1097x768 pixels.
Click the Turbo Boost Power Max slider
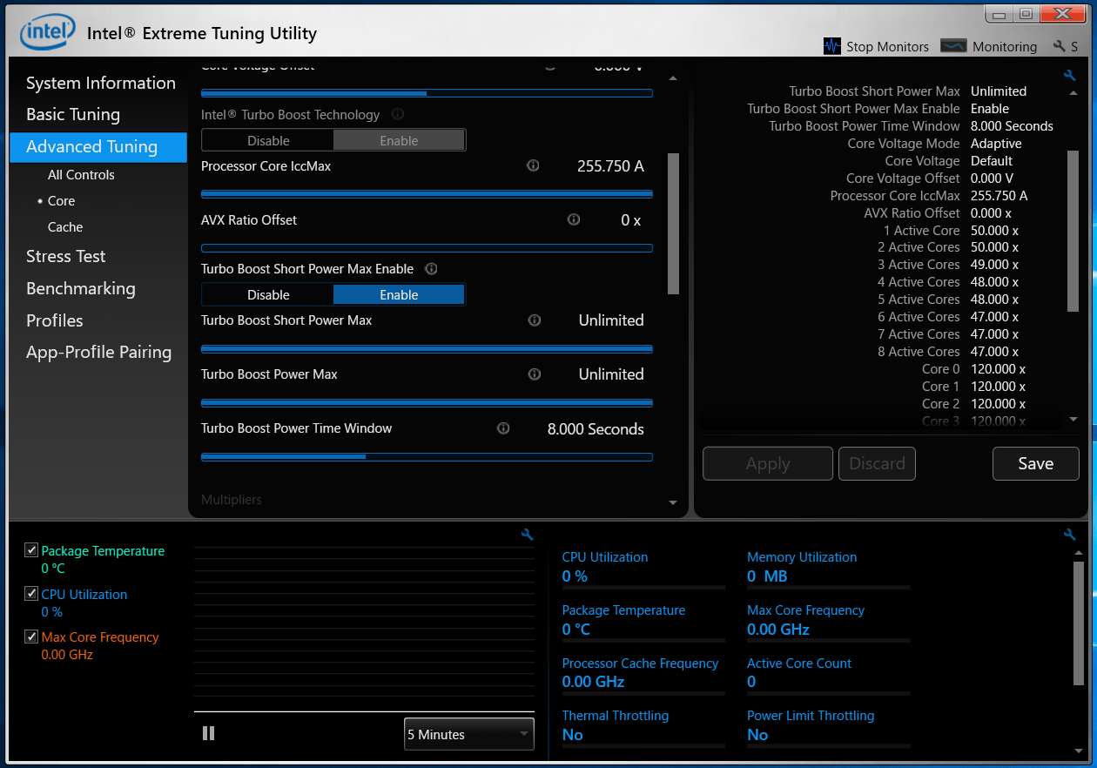point(427,403)
